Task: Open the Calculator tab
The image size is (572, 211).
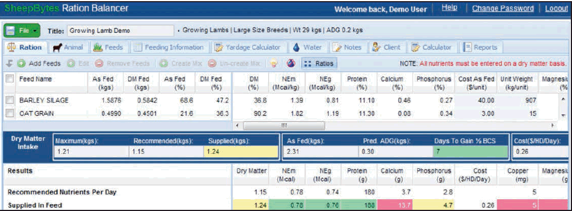Action: click(x=431, y=48)
